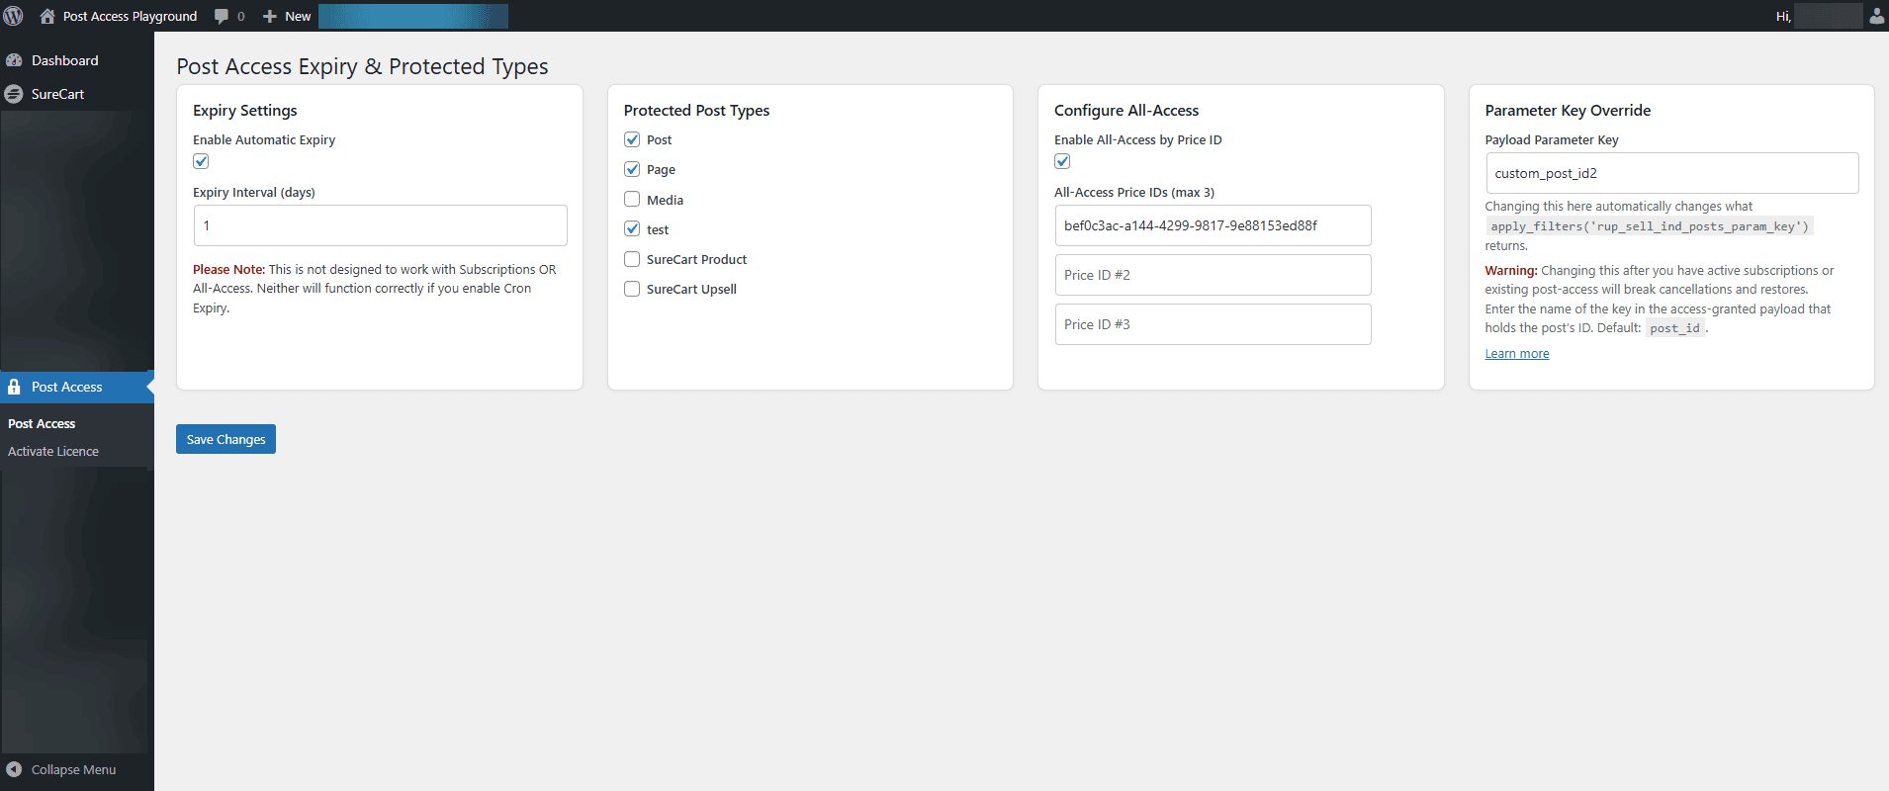The width and height of the screenshot is (1889, 791).
Task: Click the Protected Post Types heading
Action: coord(696,111)
